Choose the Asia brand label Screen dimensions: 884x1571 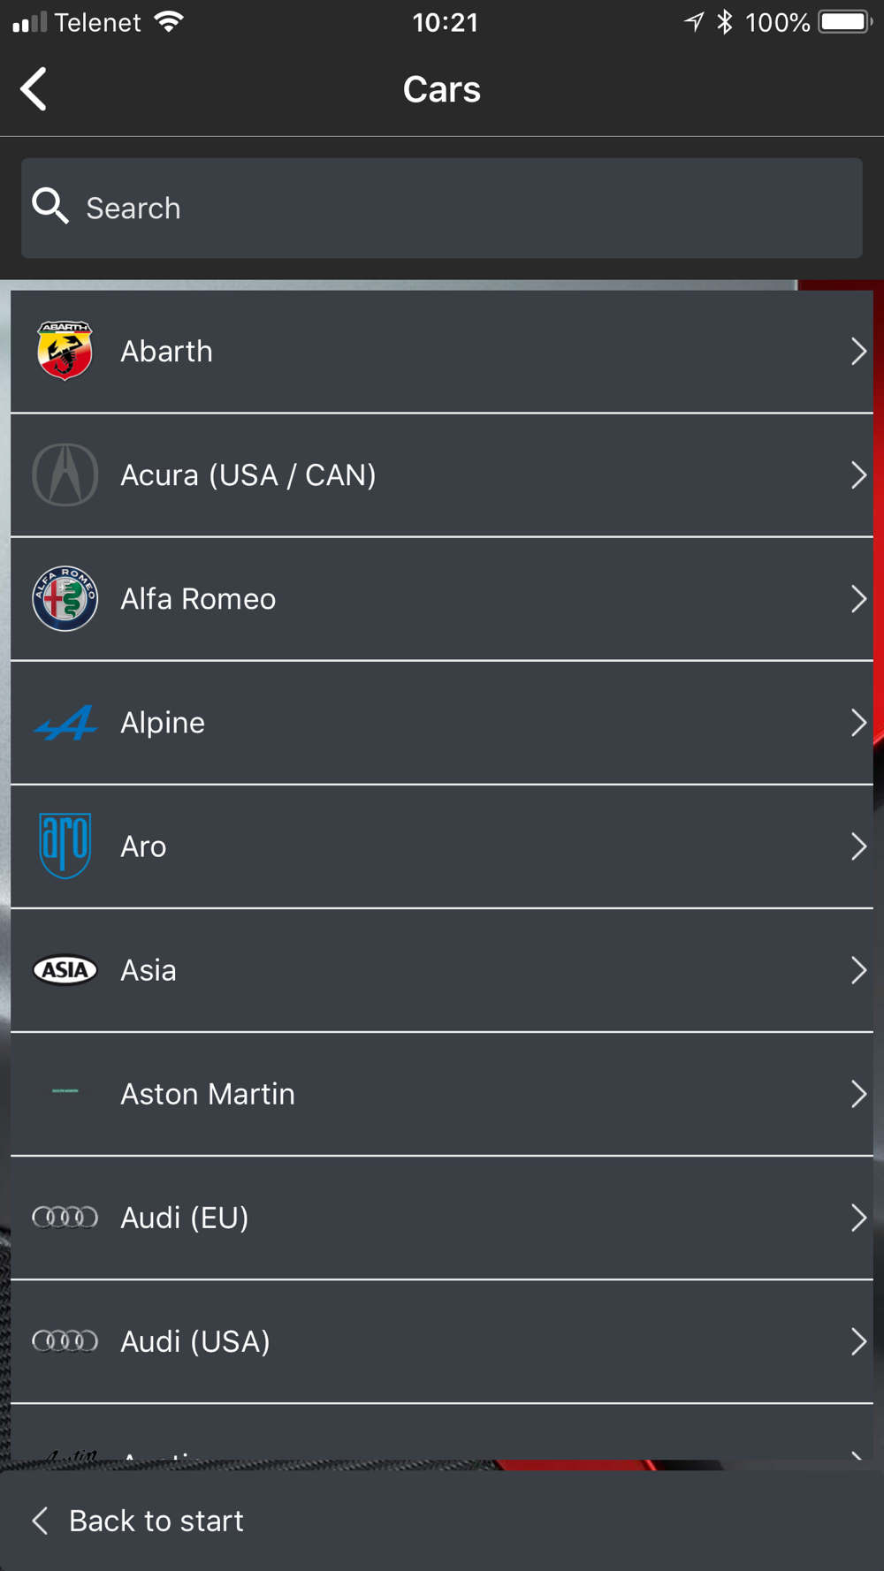click(149, 970)
